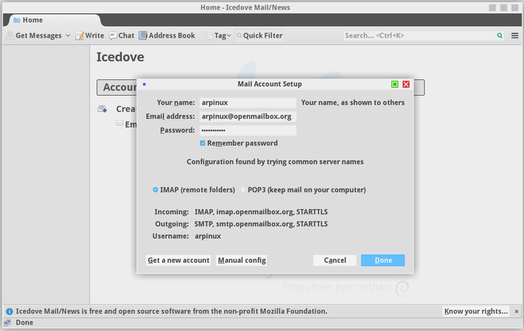Select IMAP (remote folders) radio option
This screenshot has width=524, height=331.
pyautogui.click(x=156, y=189)
